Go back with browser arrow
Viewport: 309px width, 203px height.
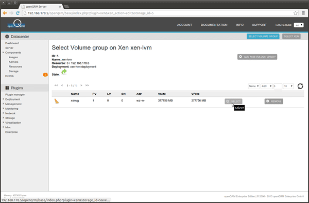5,13
